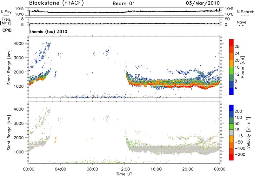Viewport: 254px width, 176px height.
Task: Click the 'Velocity [m s-1]' colorbar label
Action: pyautogui.click(x=248, y=132)
